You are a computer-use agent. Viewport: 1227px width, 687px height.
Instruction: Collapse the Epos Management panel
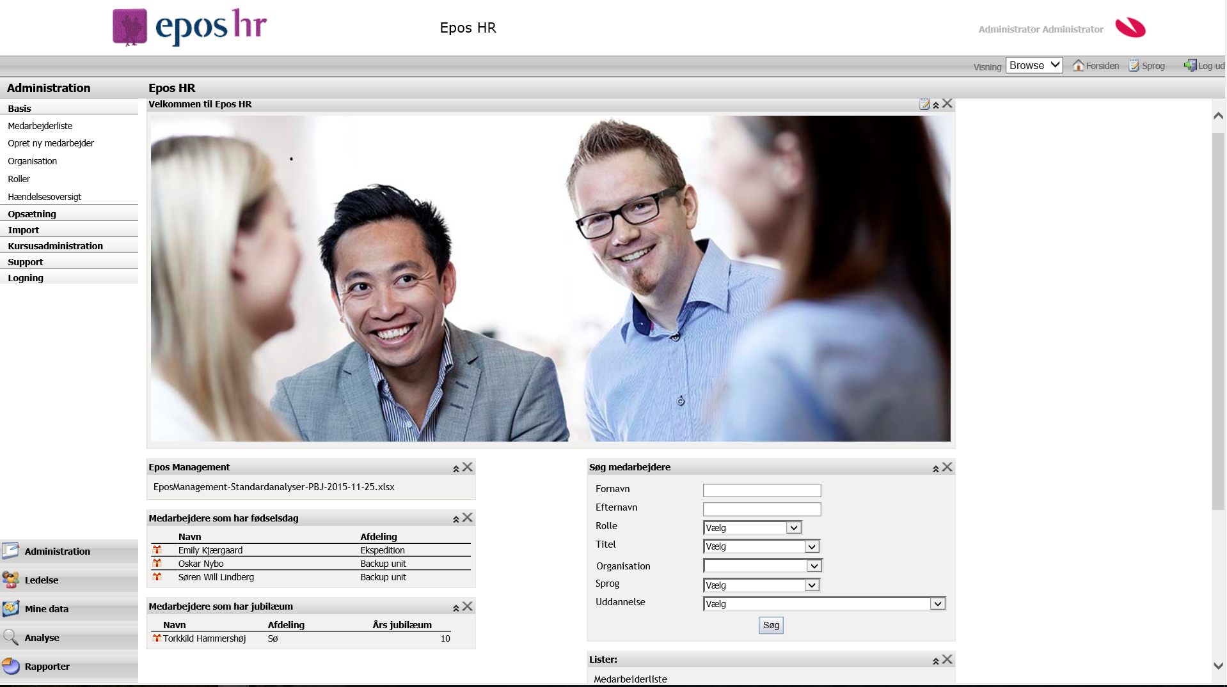(456, 468)
